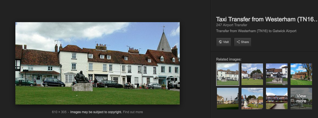Select fourth related image with bare tree
The width and height of the screenshot is (318, 118).
(x=301, y=74)
